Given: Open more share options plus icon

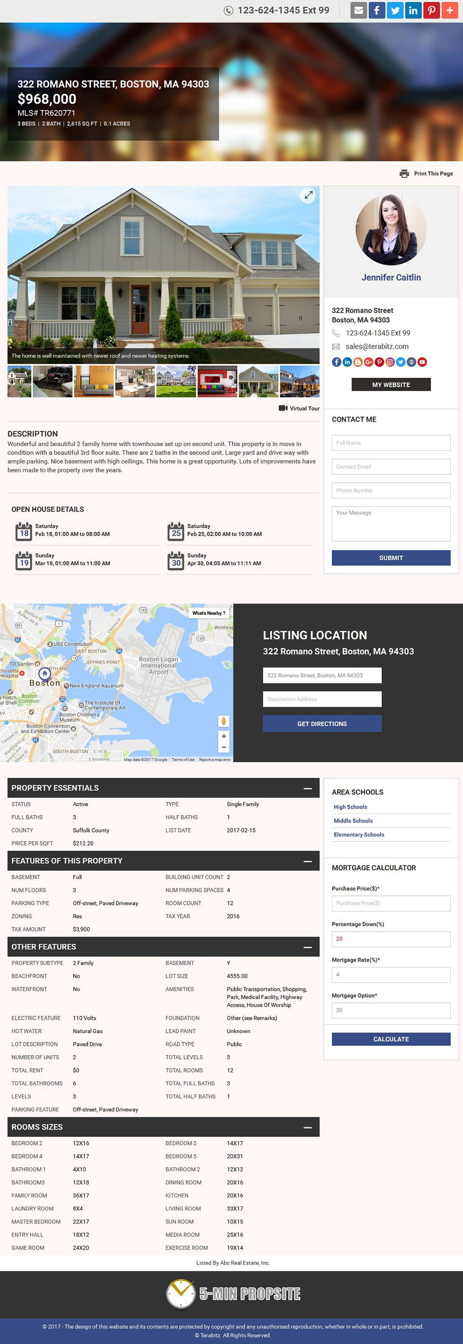Looking at the screenshot, I should click(449, 10).
